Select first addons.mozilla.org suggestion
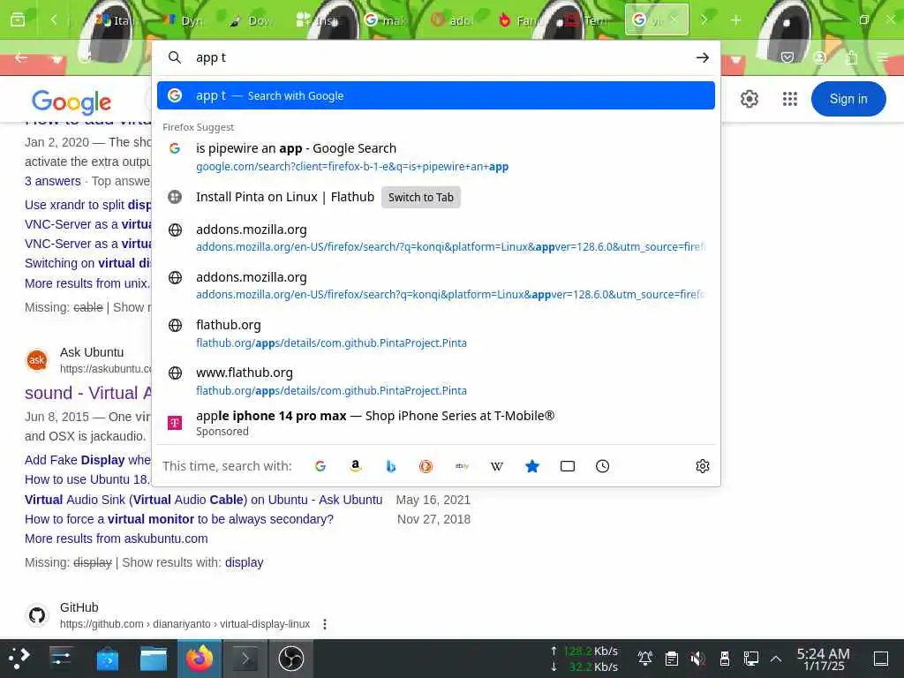 pyautogui.click(x=436, y=237)
